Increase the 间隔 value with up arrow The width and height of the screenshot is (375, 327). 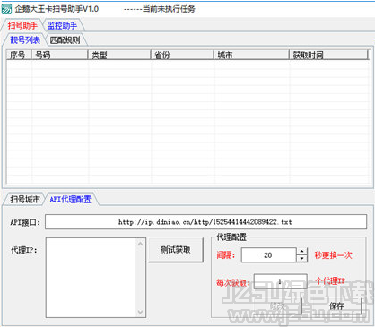coord(302,251)
